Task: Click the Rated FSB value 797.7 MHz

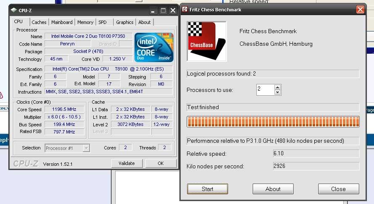Action: 64,132
